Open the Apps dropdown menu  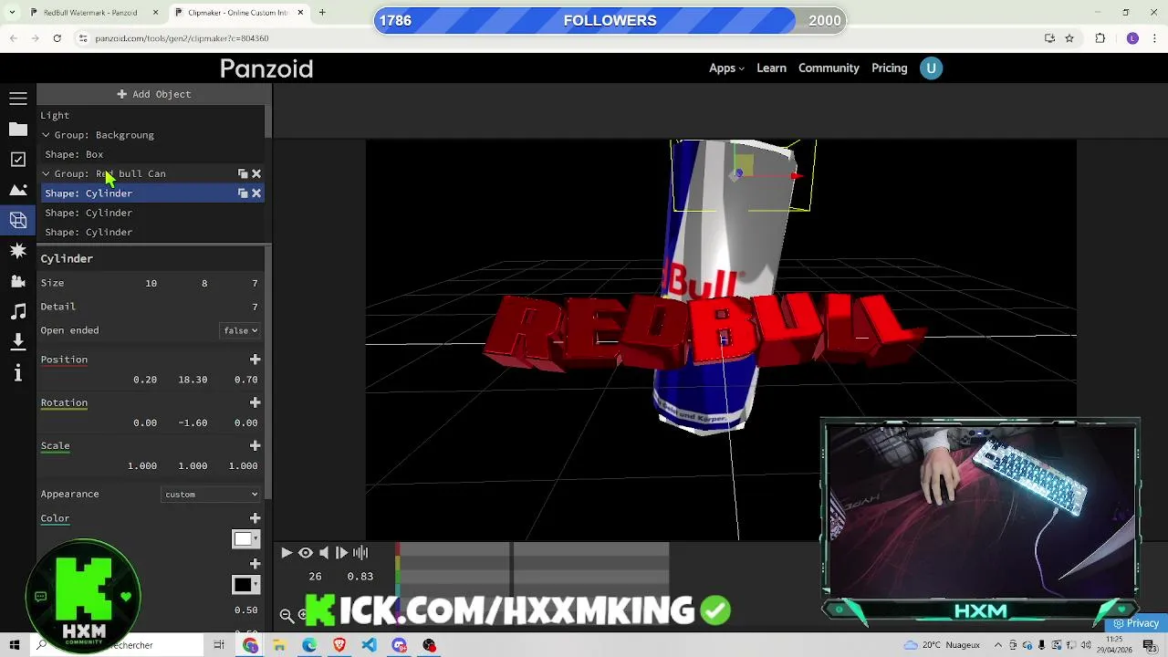(726, 68)
